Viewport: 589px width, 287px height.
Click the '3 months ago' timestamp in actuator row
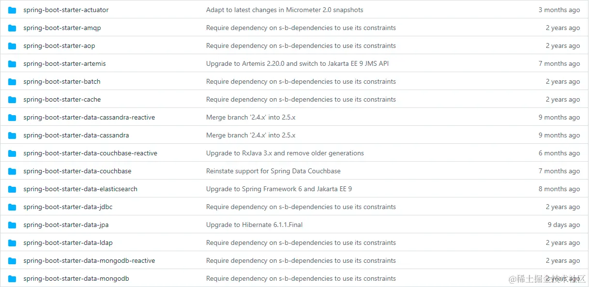(x=559, y=10)
